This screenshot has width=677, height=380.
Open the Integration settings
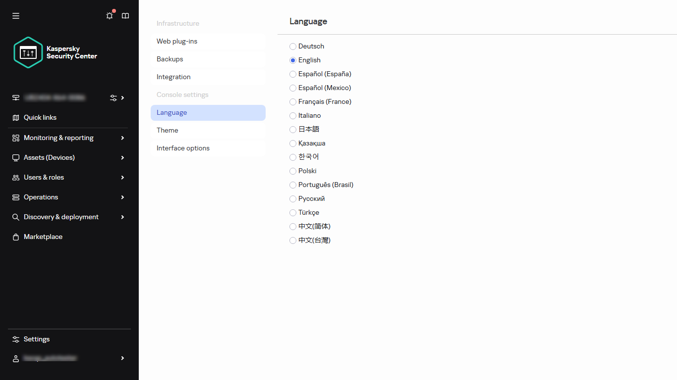click(173, 77)
